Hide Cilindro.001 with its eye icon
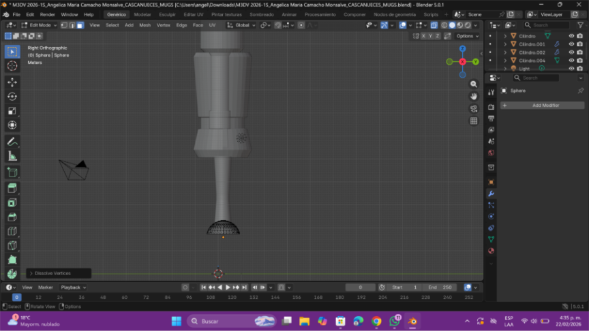 click(x=571, y=44)
